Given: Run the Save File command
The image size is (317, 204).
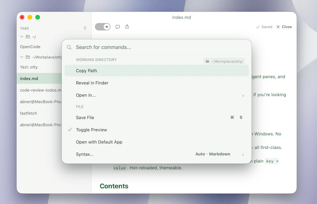Looking at the screenshot, I should click(157, 117).
